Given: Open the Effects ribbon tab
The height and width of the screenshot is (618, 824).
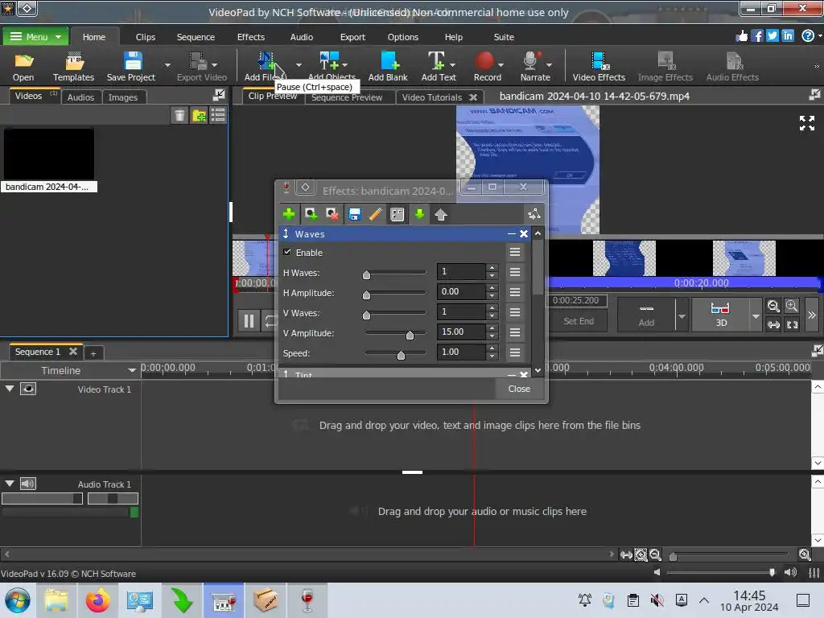Looking at the screenshot, I should (x=251, y=37).
